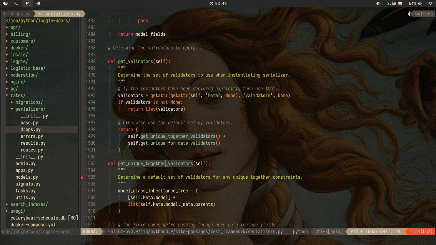Screen dimensions: 436x245
Task: Click the buffers label in the tabline
Action: [x=424, y=14]
